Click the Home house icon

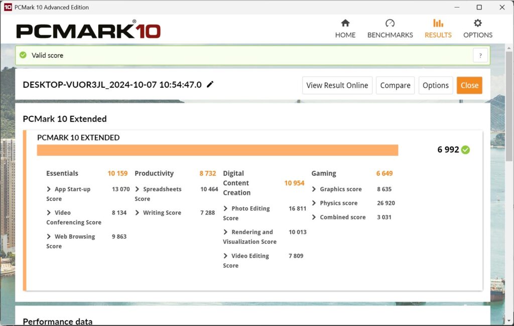(x=345, y=23)
